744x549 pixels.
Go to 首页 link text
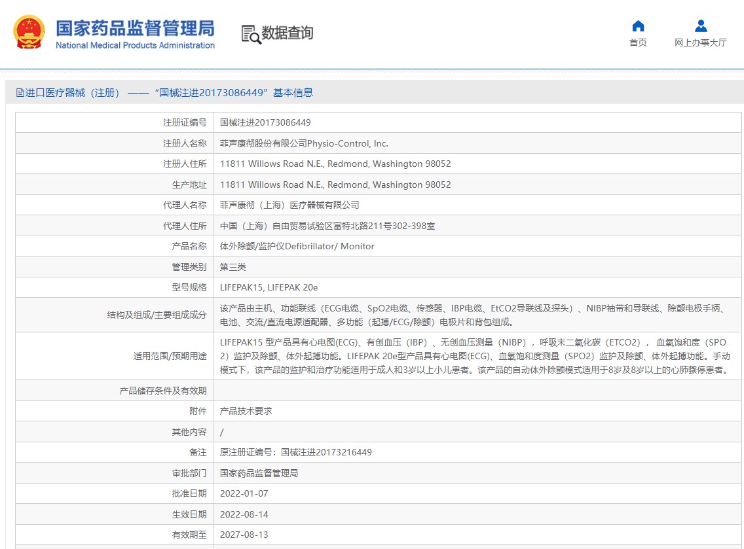(638, 43)
